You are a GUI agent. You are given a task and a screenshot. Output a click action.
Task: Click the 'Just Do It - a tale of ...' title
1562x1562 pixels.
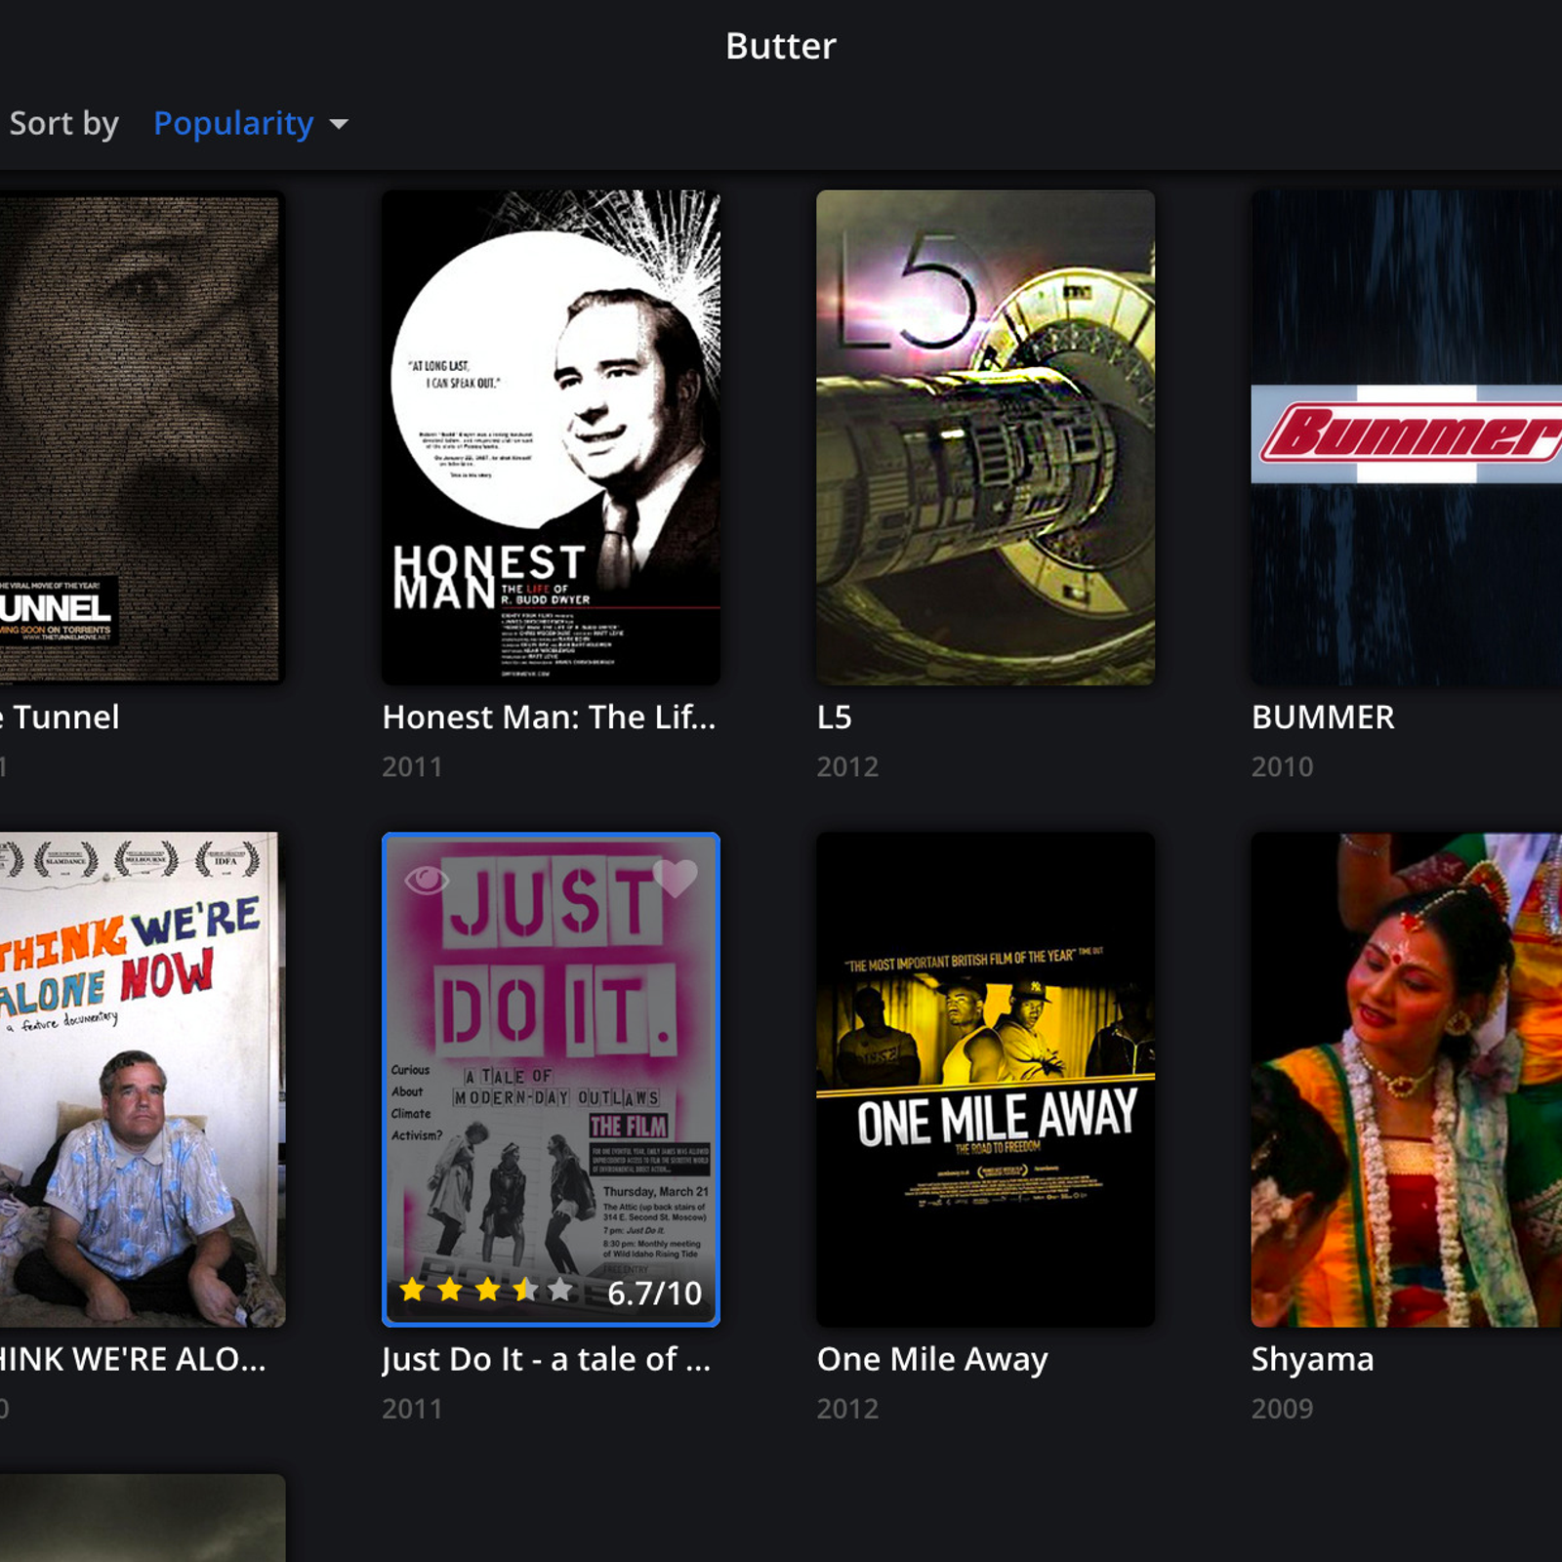547,1359
